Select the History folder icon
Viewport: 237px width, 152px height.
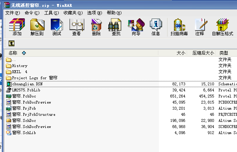coord(9,66)
